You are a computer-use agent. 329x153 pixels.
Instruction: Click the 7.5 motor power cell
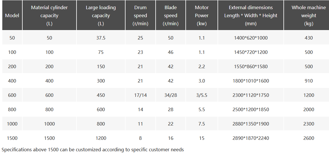(x=202, y=124)
